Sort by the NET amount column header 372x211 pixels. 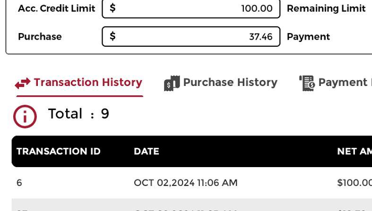[354, 152]
